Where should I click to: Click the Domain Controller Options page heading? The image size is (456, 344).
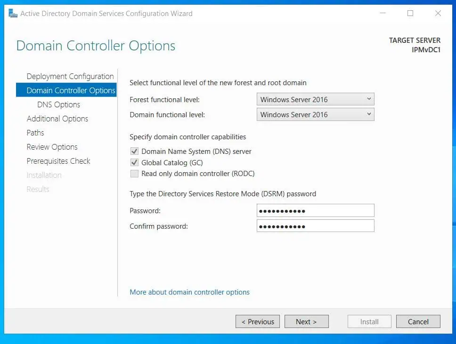[x=96, y=46]
